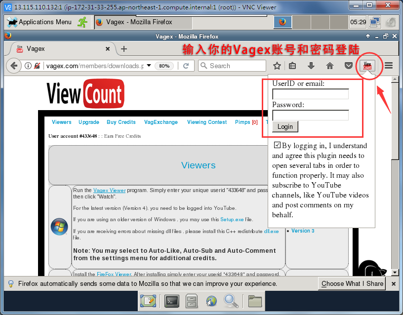
Task: Switch to the Vagex - Mozilla Firefox taskbar item
Action: 143,22
